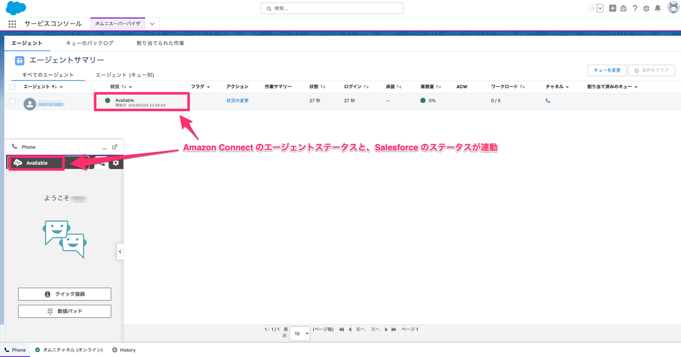Image resolution: width=681 pixels, height=357 pixels.
Task: Open the 状況 column filter dropdown
Action: pyautogui.click(x=131, y=87)
